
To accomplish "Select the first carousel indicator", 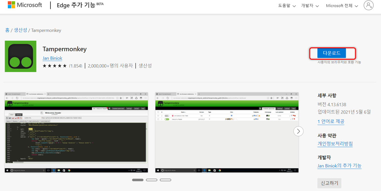I will (138, 180).
